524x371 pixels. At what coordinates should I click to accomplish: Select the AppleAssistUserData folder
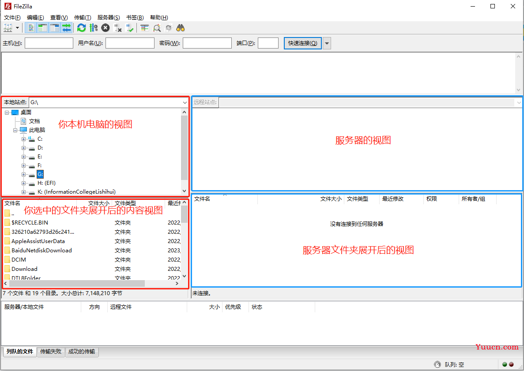pyautogui.click(x=38, y=241)
